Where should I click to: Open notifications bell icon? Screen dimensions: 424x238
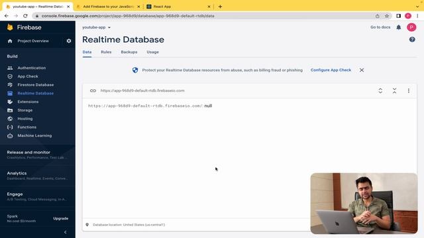point(399,27)
